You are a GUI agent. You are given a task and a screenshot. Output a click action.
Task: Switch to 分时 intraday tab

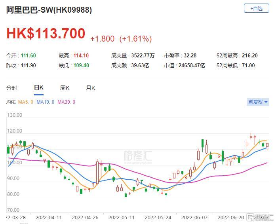coord(11,87)
